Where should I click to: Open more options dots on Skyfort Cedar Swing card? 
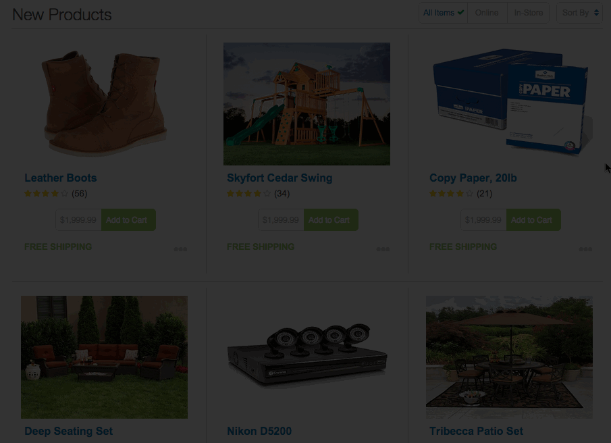click(x=383, y=249)
